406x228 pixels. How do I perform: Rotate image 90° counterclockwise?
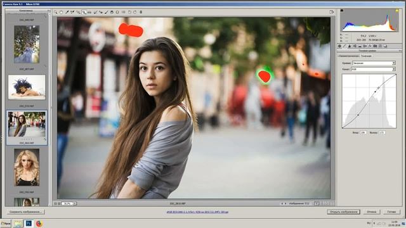click(129, 12)
